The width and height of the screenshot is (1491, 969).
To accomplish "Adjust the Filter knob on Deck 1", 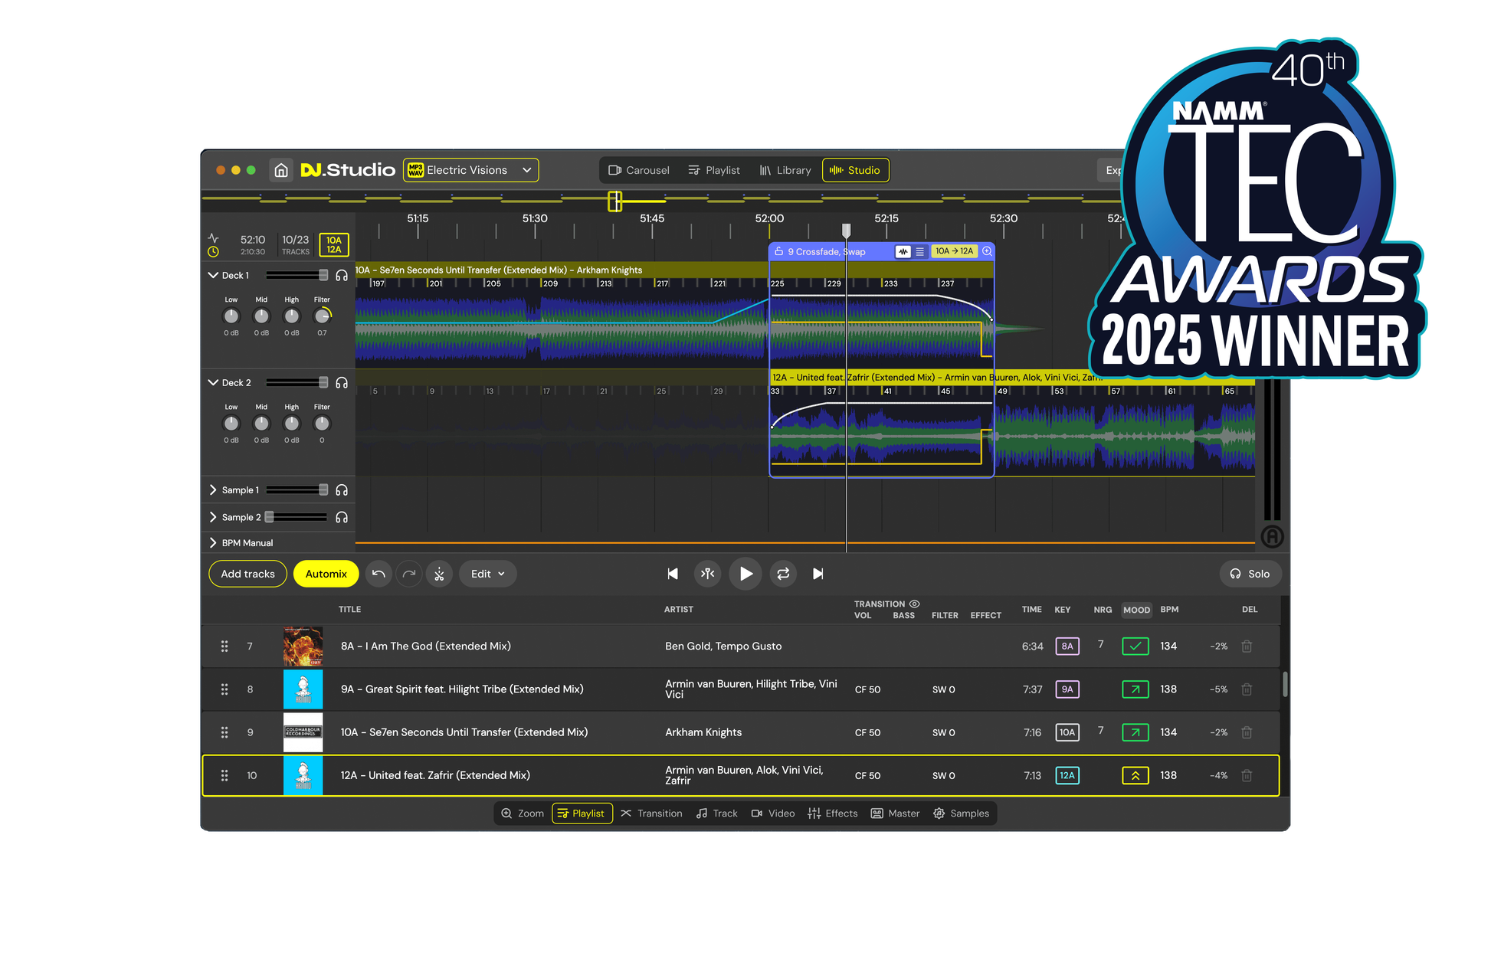I will [322, 316].
